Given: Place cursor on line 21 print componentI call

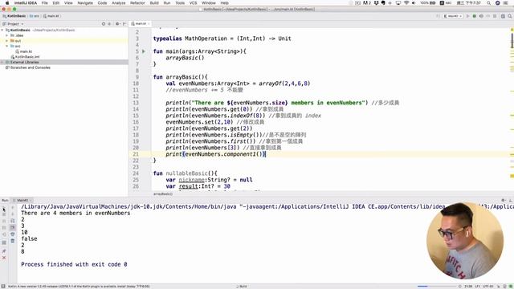Looking at the screenshot, I should pos(215,154).
